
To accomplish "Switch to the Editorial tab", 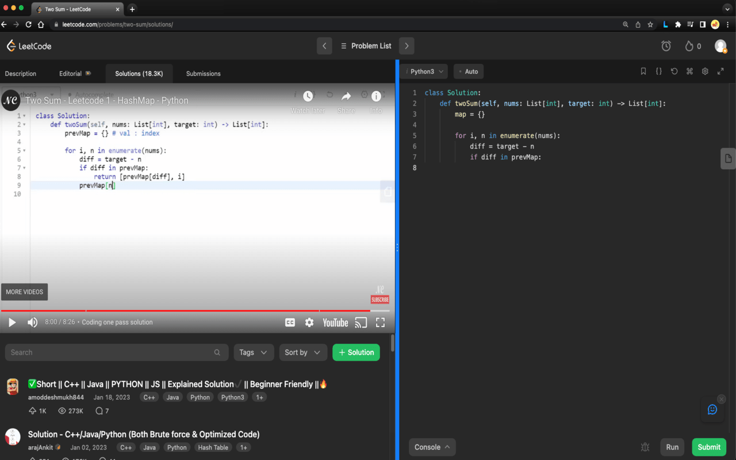I will pyautogui.click(x=75, y=74).
